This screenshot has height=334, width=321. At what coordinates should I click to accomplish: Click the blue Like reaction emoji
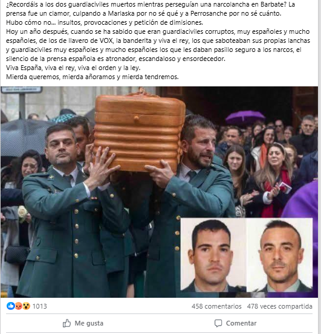10,306
